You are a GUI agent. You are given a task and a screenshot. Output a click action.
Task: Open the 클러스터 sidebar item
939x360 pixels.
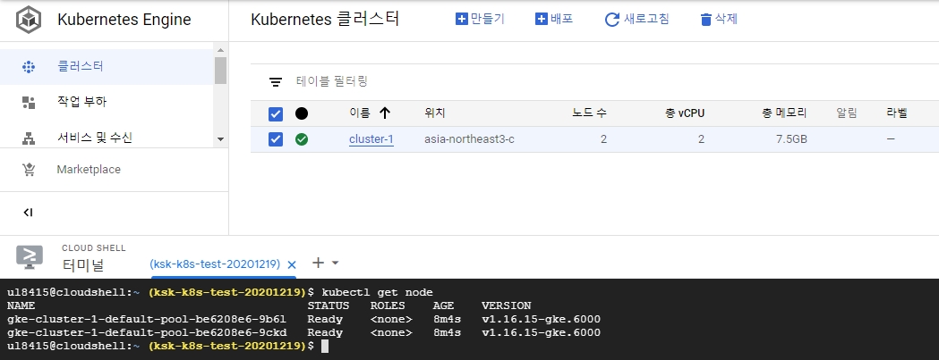pyautogui.click(x=107, y=66)
